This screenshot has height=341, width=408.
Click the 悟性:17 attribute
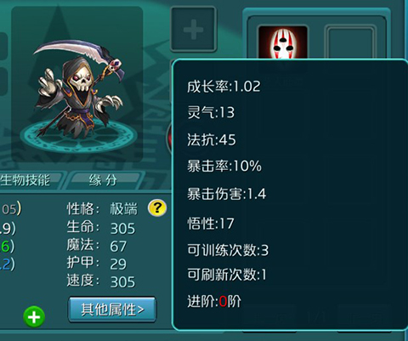(x=211, y=224)
